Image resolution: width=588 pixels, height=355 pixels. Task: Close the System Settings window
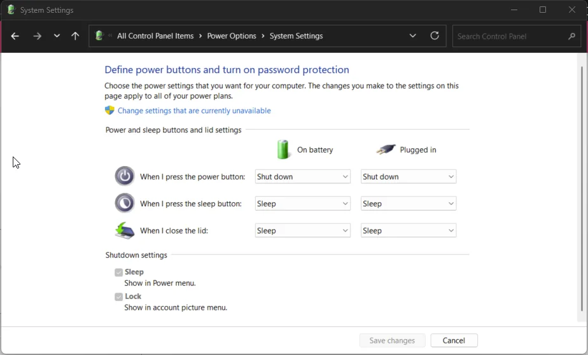[x=572, y=10]
